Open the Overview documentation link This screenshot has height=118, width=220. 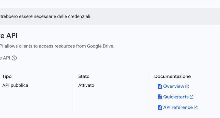pos(174,86)
